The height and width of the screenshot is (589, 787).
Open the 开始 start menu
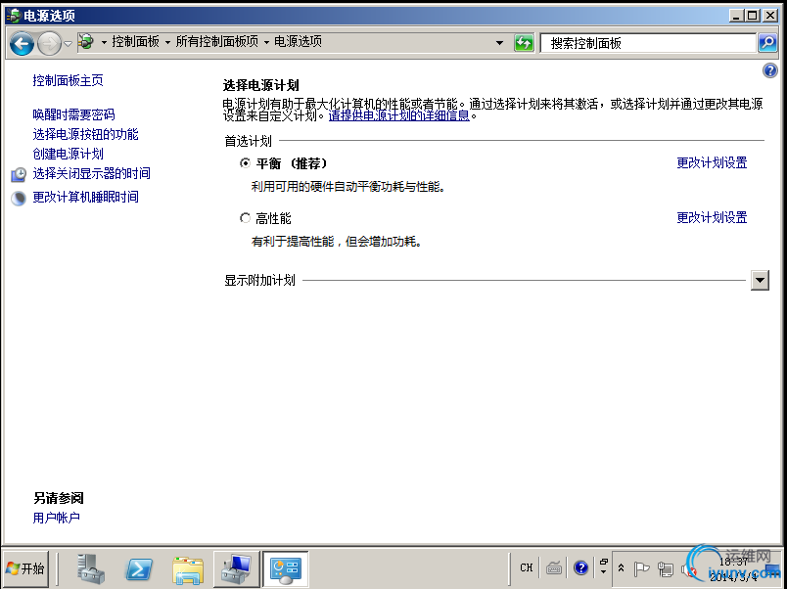pos(26,568)
